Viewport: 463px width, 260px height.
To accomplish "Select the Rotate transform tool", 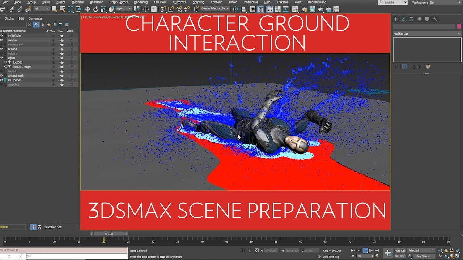I will pos(95,9).
